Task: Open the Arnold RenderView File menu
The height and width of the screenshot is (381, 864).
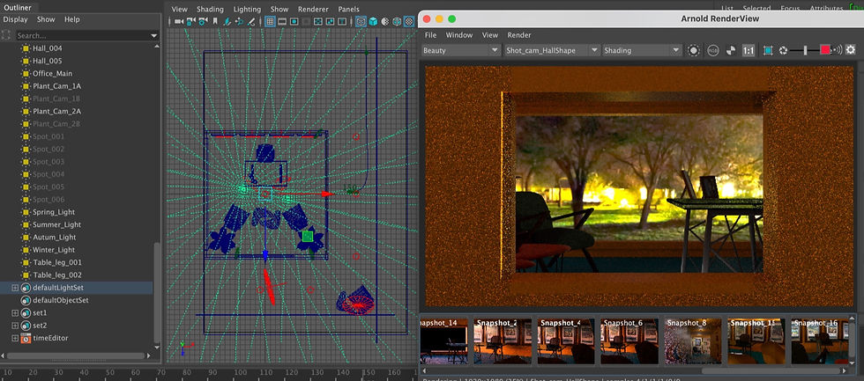Action: click(x=430, y=35)
